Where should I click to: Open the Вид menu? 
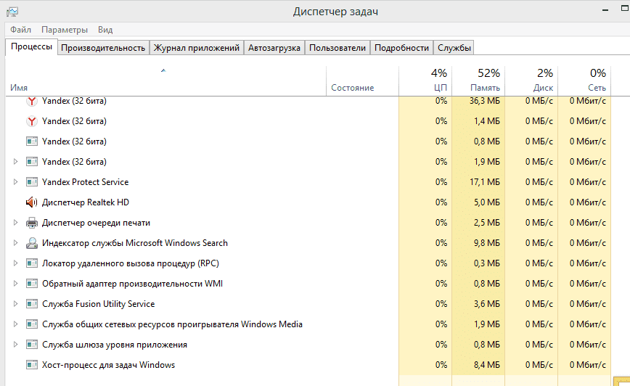tap(105, 30)
